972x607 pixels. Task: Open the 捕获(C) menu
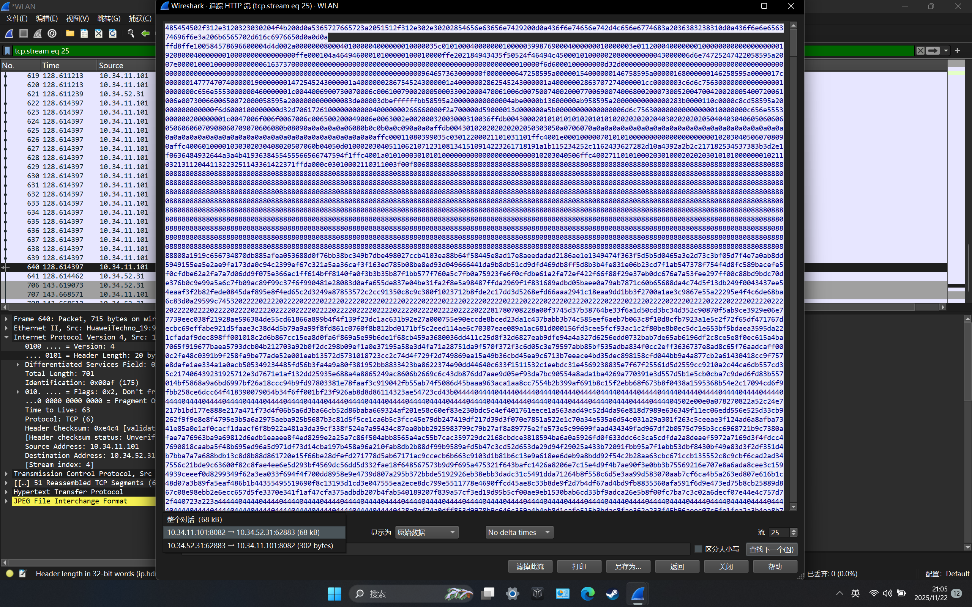pyautogui.click(x=140, y=19)
